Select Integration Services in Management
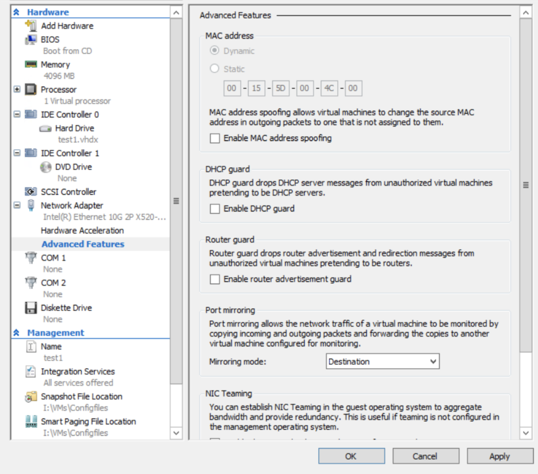 click(78, 372)
